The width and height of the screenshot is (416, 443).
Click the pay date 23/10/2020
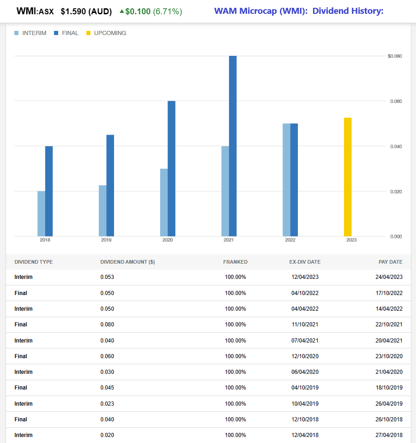389,356
